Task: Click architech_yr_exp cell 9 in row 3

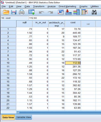Action: [57, 37]
